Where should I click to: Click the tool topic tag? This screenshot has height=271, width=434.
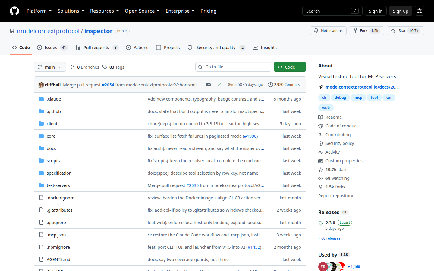(374, 98)
